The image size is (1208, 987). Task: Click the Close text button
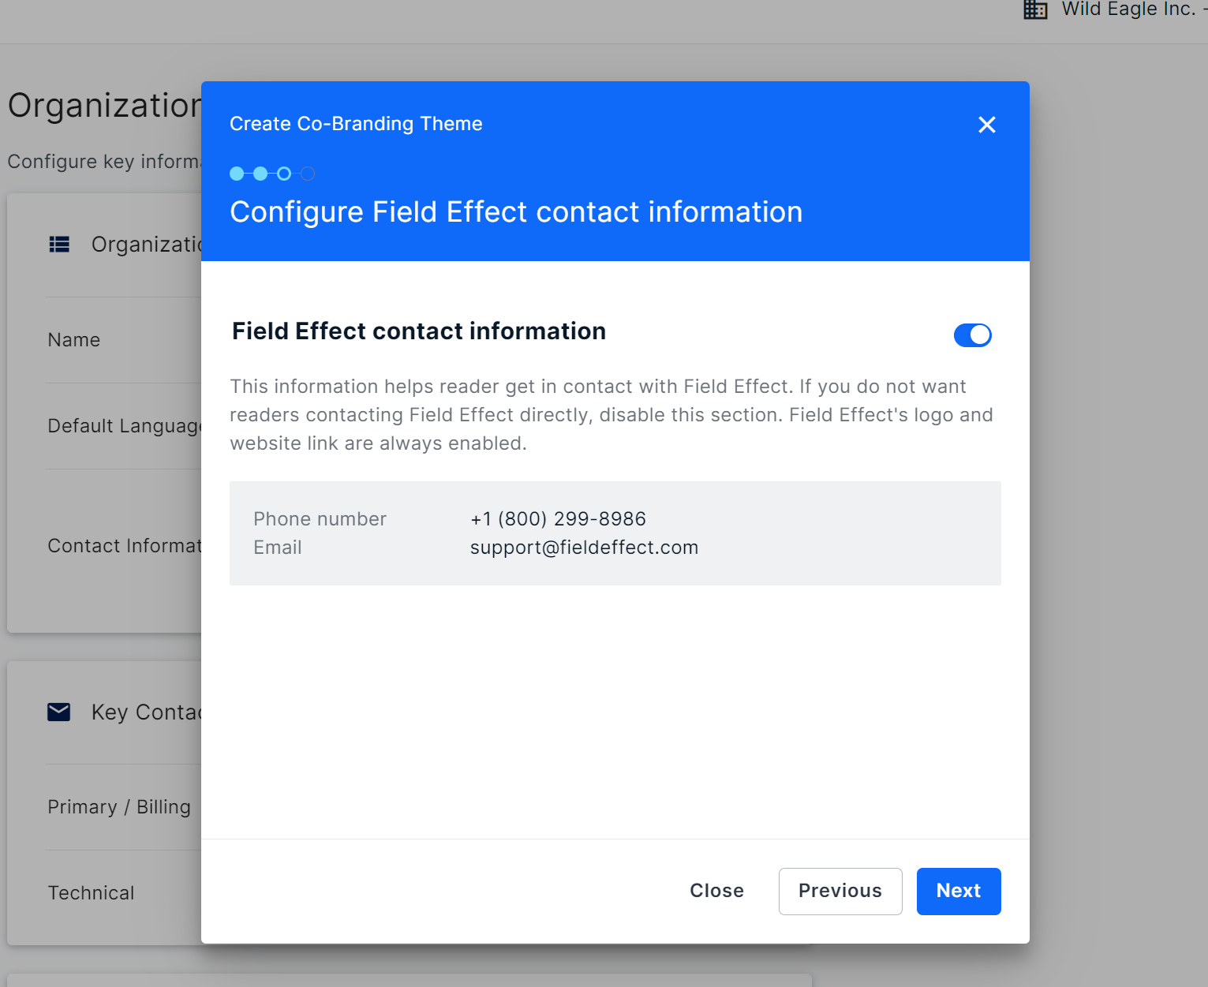(x=716, y=892)
